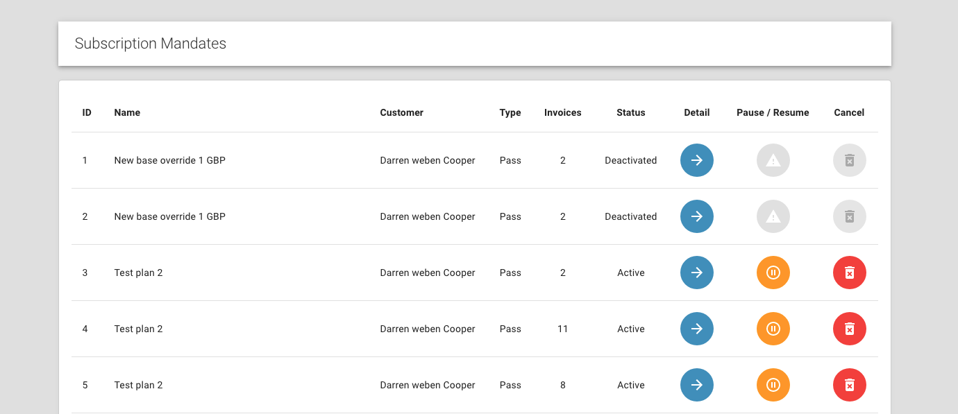Open detail view for mandate with 11 invoices
Viewport: 958px width, 414px height.
coord(696,329)
